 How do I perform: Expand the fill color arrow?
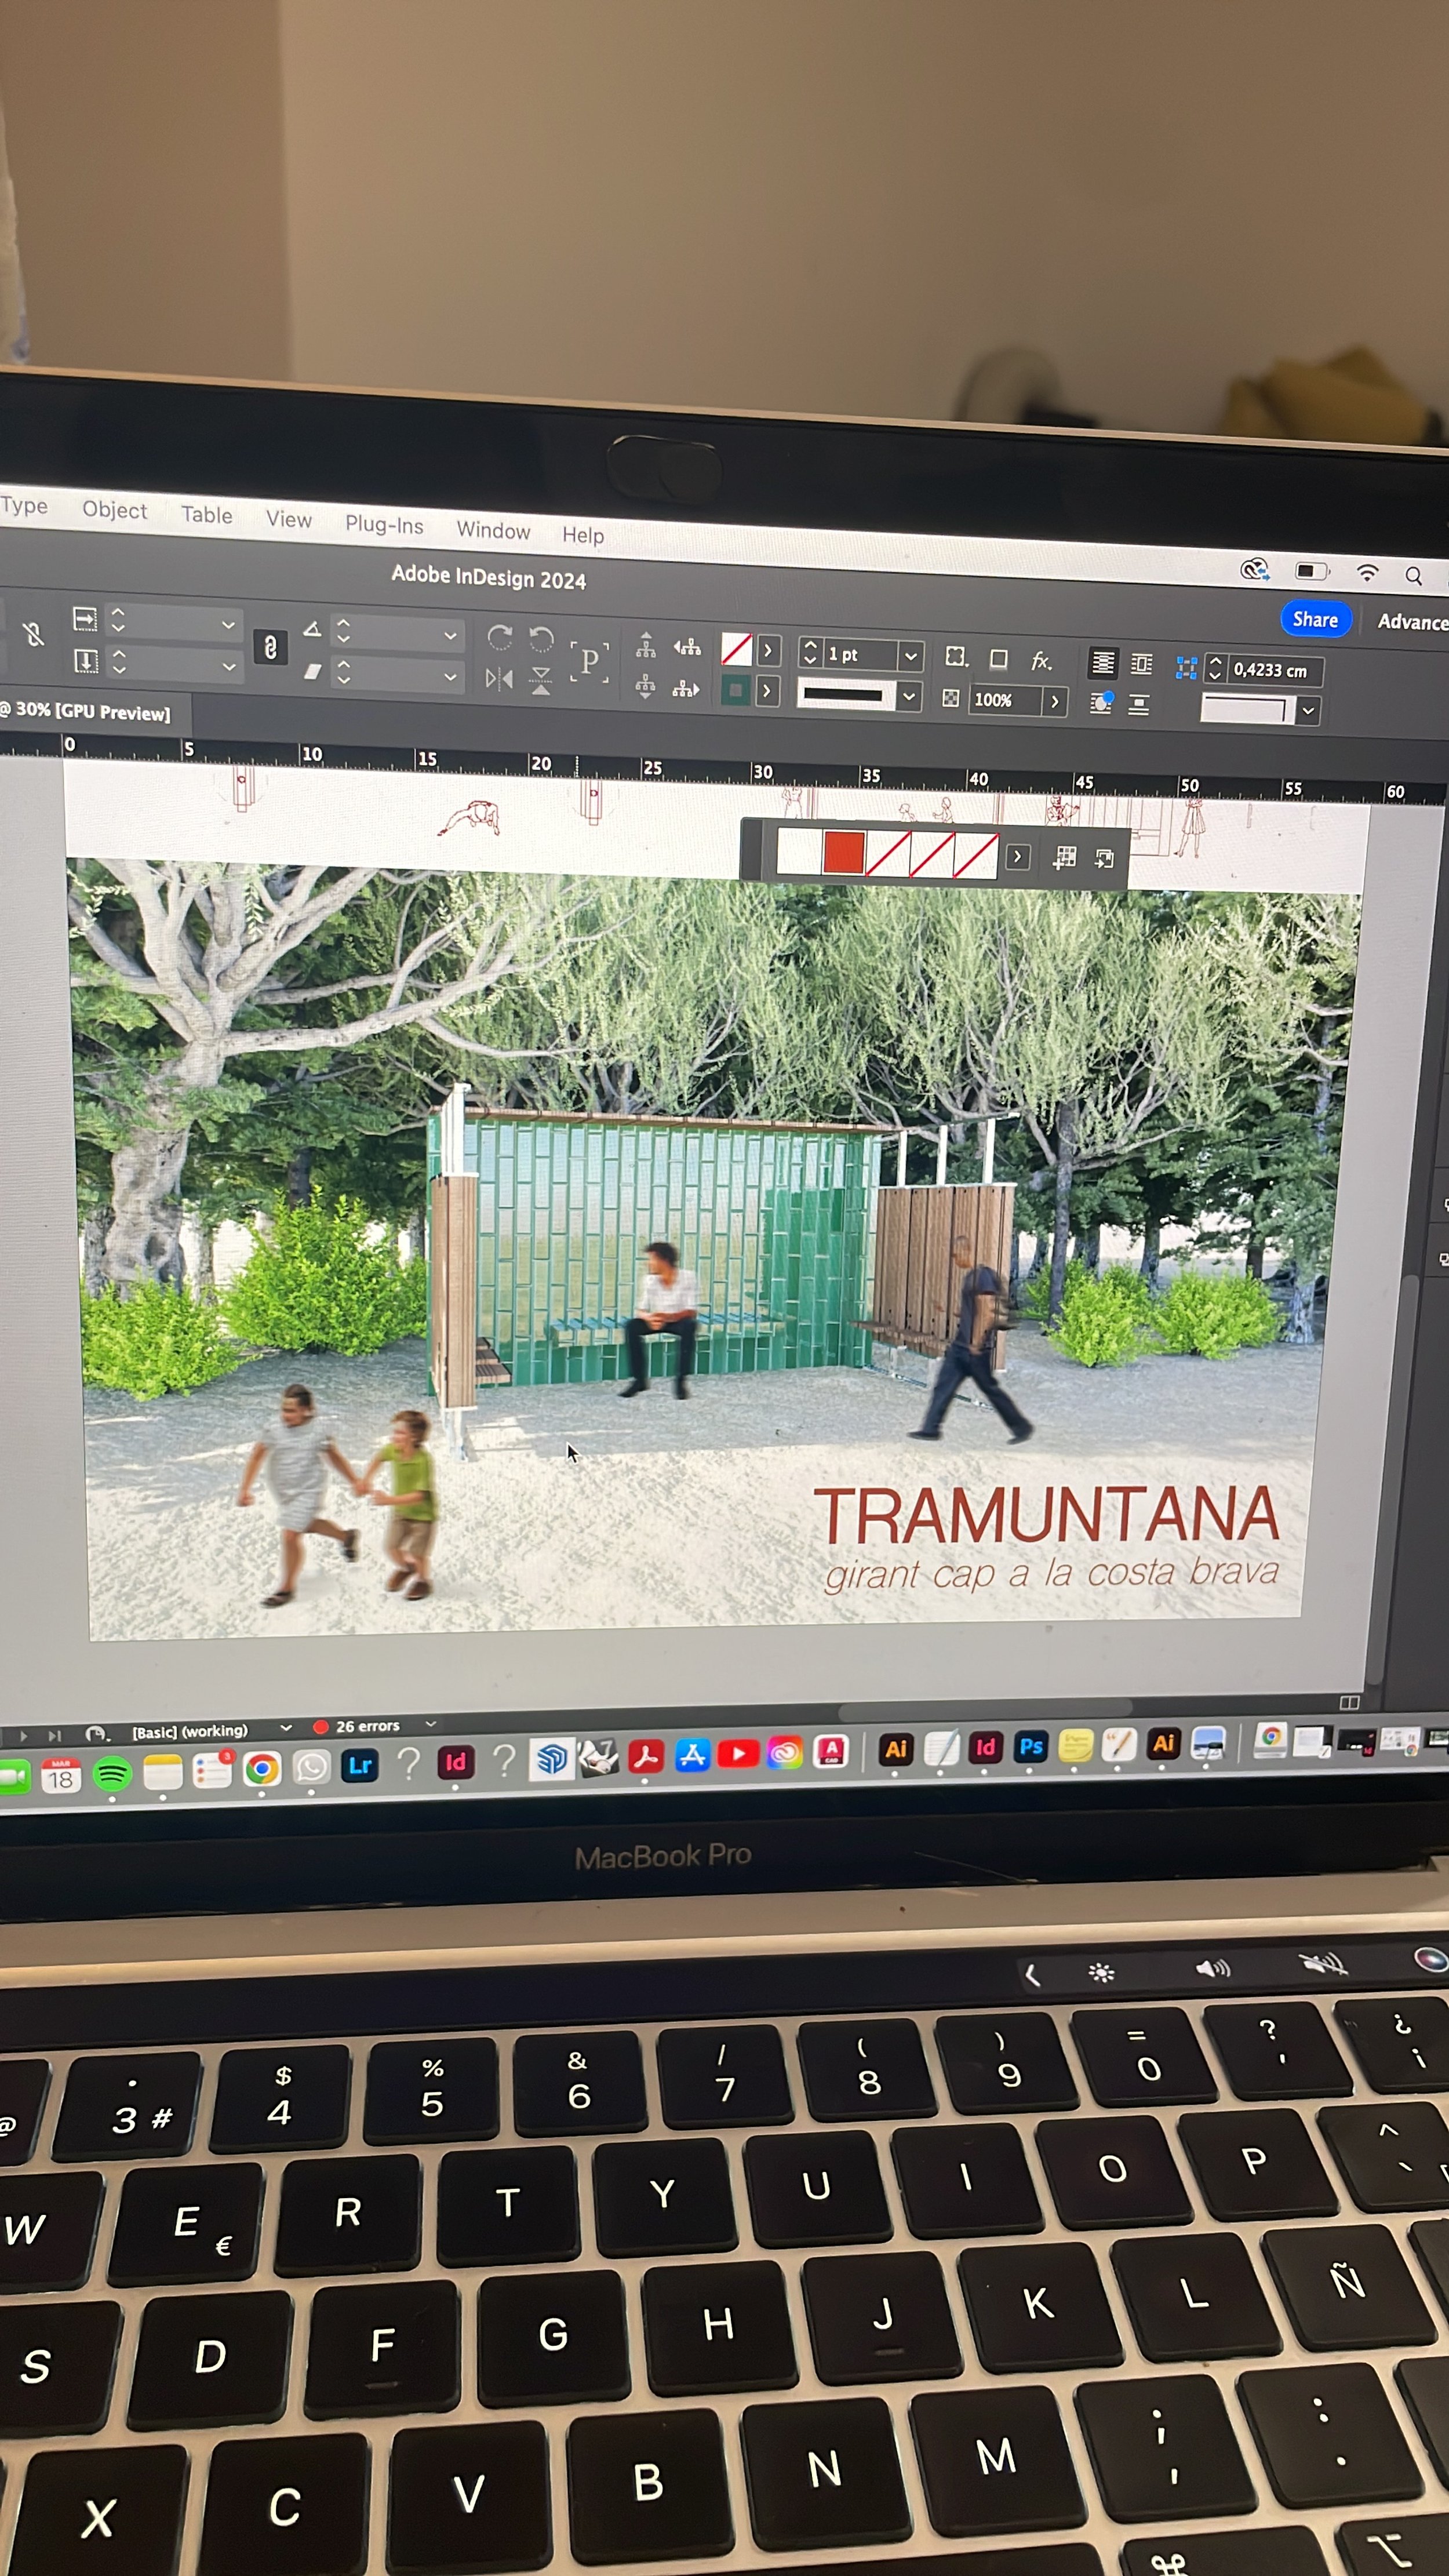tap(768, 651)
